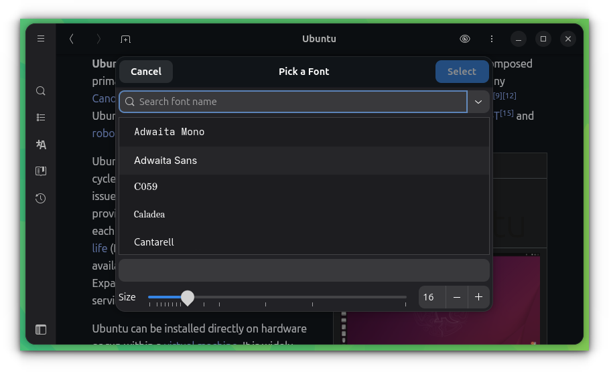Focus the Search font name field
The height and width of the screenshot is (372, 609).
293,102
